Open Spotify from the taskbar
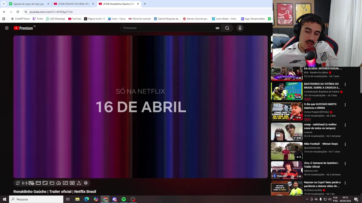This screenshot has height=203, width=362. [x=124, y=199]
